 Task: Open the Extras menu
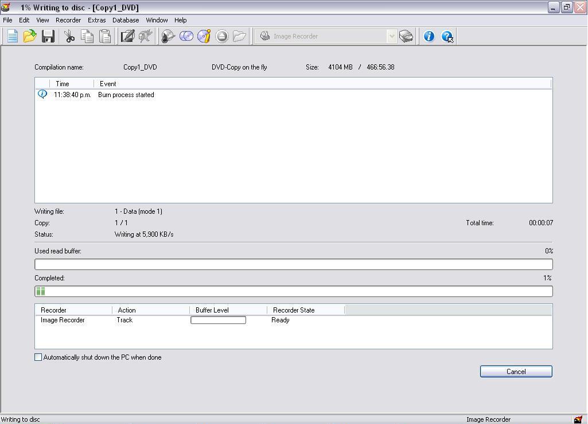[96, 20]
